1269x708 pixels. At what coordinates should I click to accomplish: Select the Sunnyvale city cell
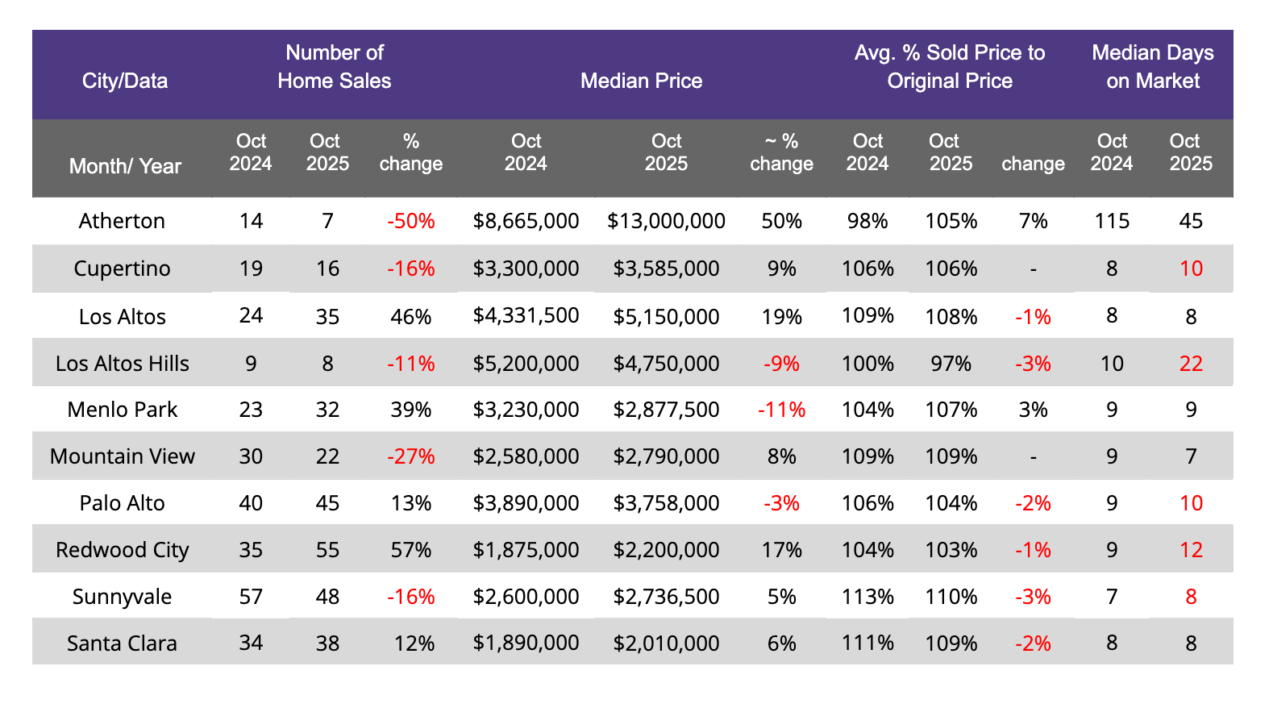(122, 597)
